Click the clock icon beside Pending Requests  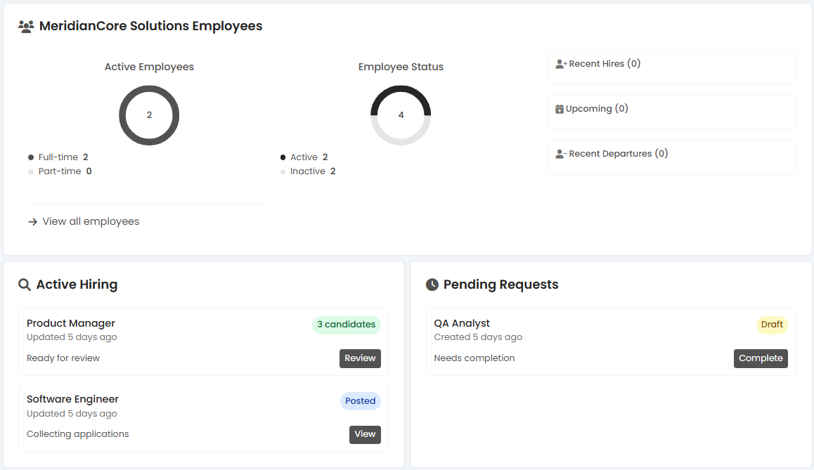(x=431, y=284)
